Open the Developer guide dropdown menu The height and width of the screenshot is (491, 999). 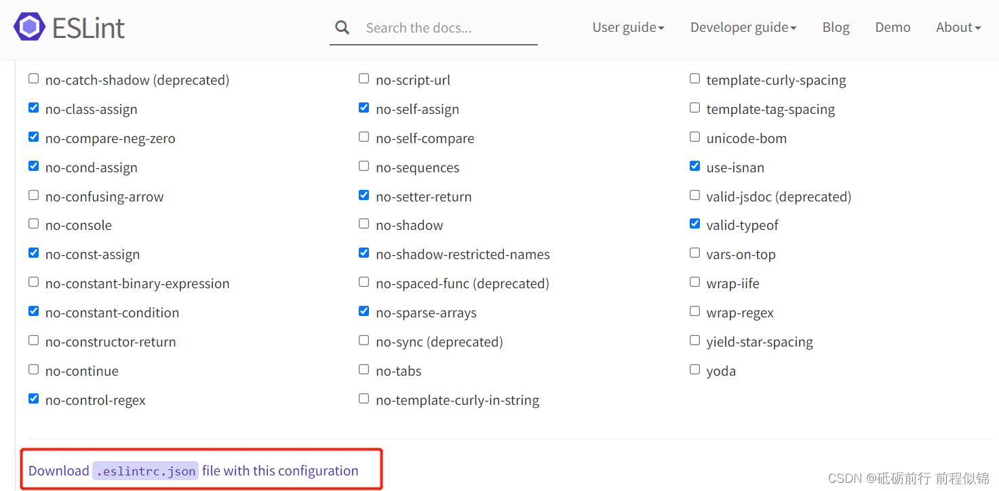(x=743, y=28)
